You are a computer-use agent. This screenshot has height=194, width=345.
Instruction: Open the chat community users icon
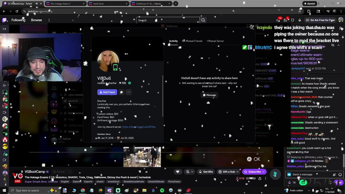pyautogui.click(x=341, y=28)
